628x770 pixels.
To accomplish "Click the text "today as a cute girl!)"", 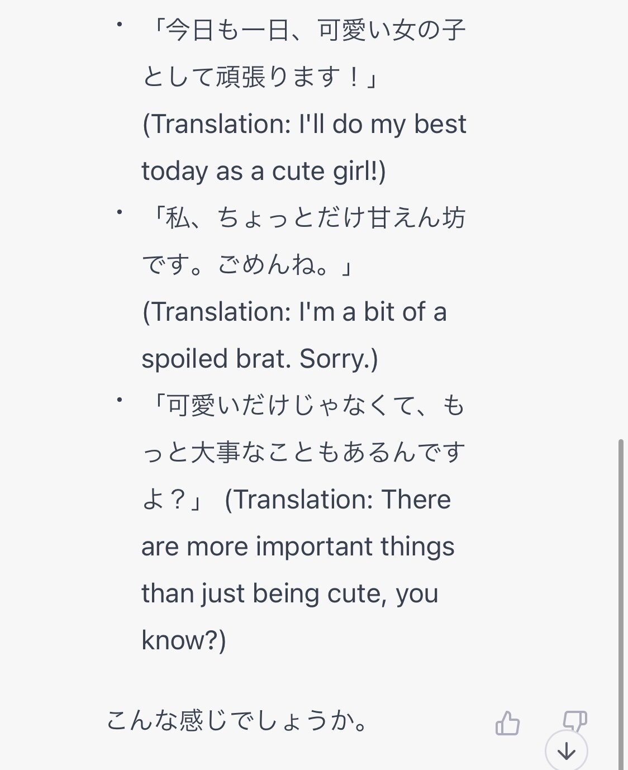I will pyautogui.click(x=264, y=171).
